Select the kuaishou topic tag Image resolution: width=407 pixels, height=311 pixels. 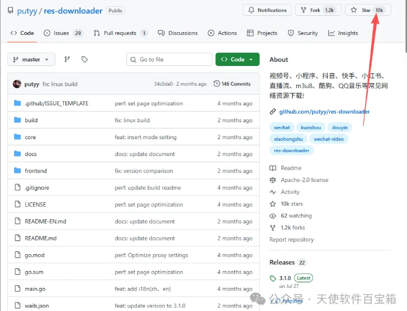click(311, 127)
